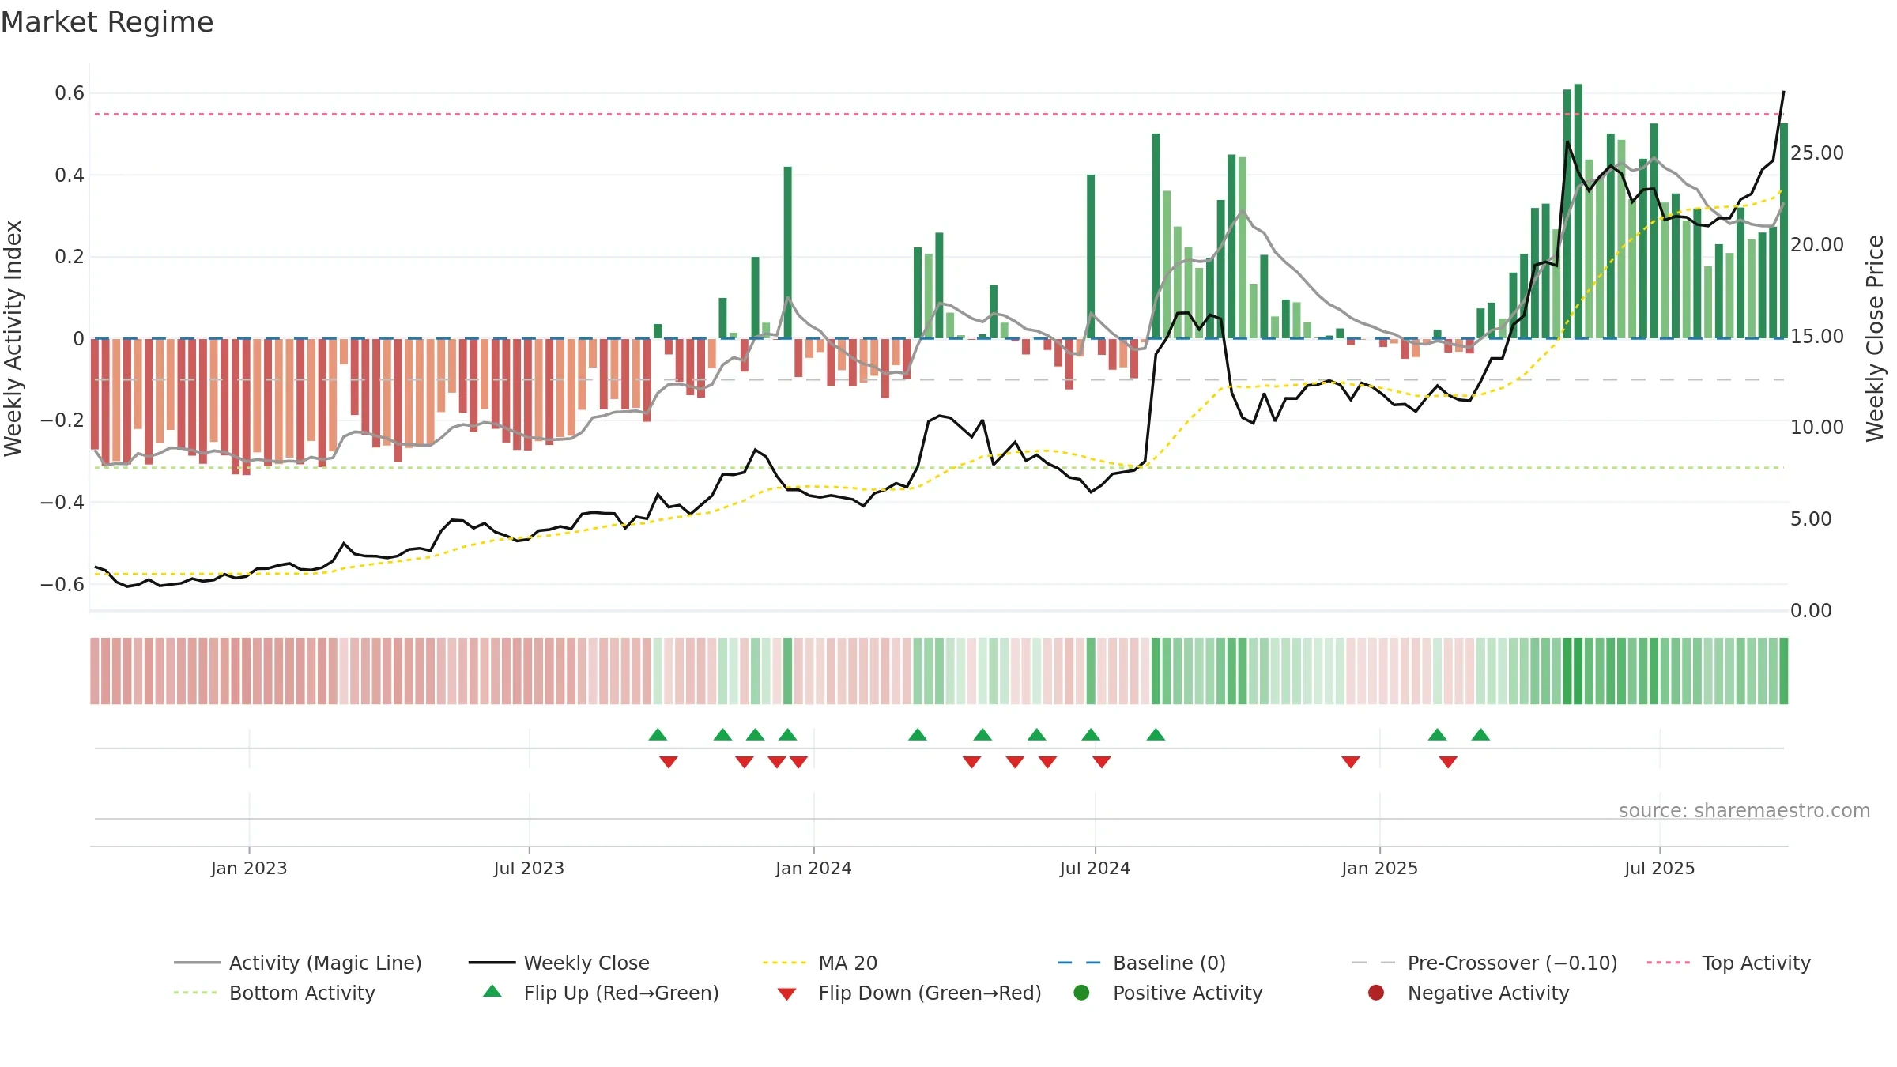Toggle the Top Activity legend entry

tap(1728, 963)
